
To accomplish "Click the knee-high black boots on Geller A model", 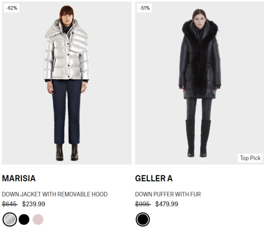I will tap(198, 138).
